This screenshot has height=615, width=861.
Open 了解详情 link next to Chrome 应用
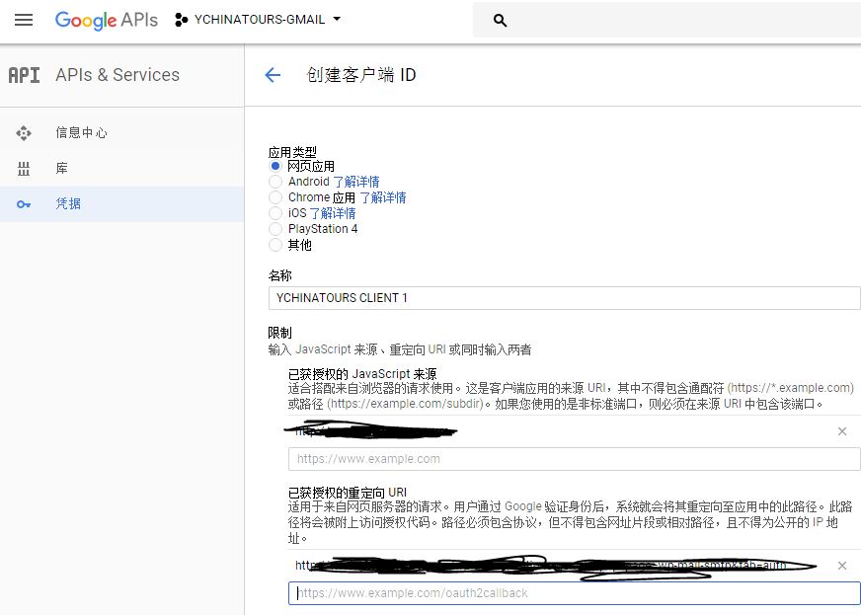tap(383, 197)
